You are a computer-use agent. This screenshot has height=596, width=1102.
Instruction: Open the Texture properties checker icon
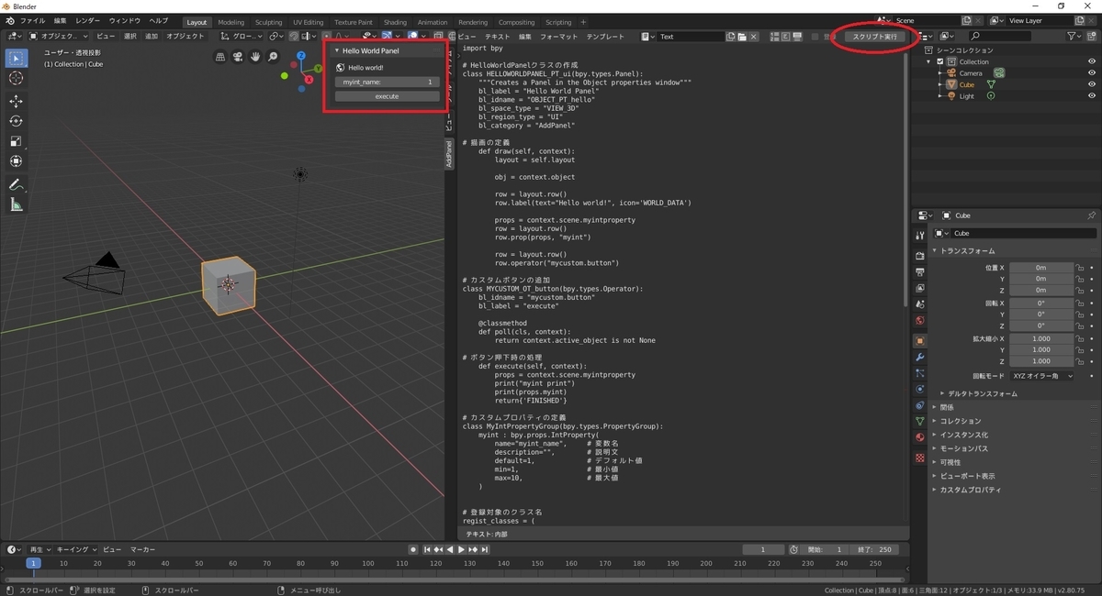pos(920,458)
